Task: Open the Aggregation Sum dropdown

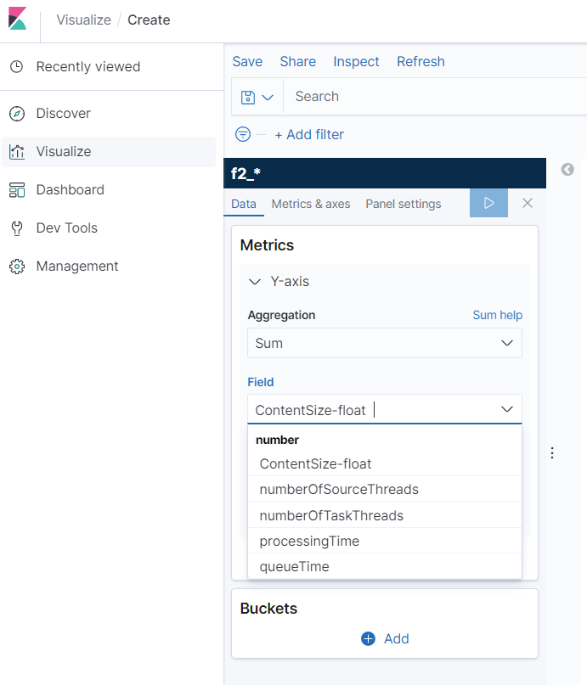Action: [385, 343]
